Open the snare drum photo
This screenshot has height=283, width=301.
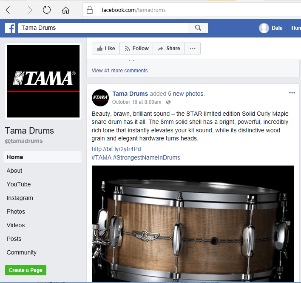(x=193, y=224)
